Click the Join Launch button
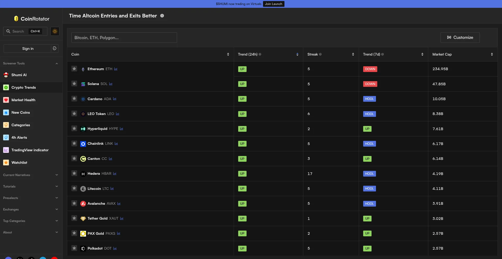 click(x=273, y=4)
